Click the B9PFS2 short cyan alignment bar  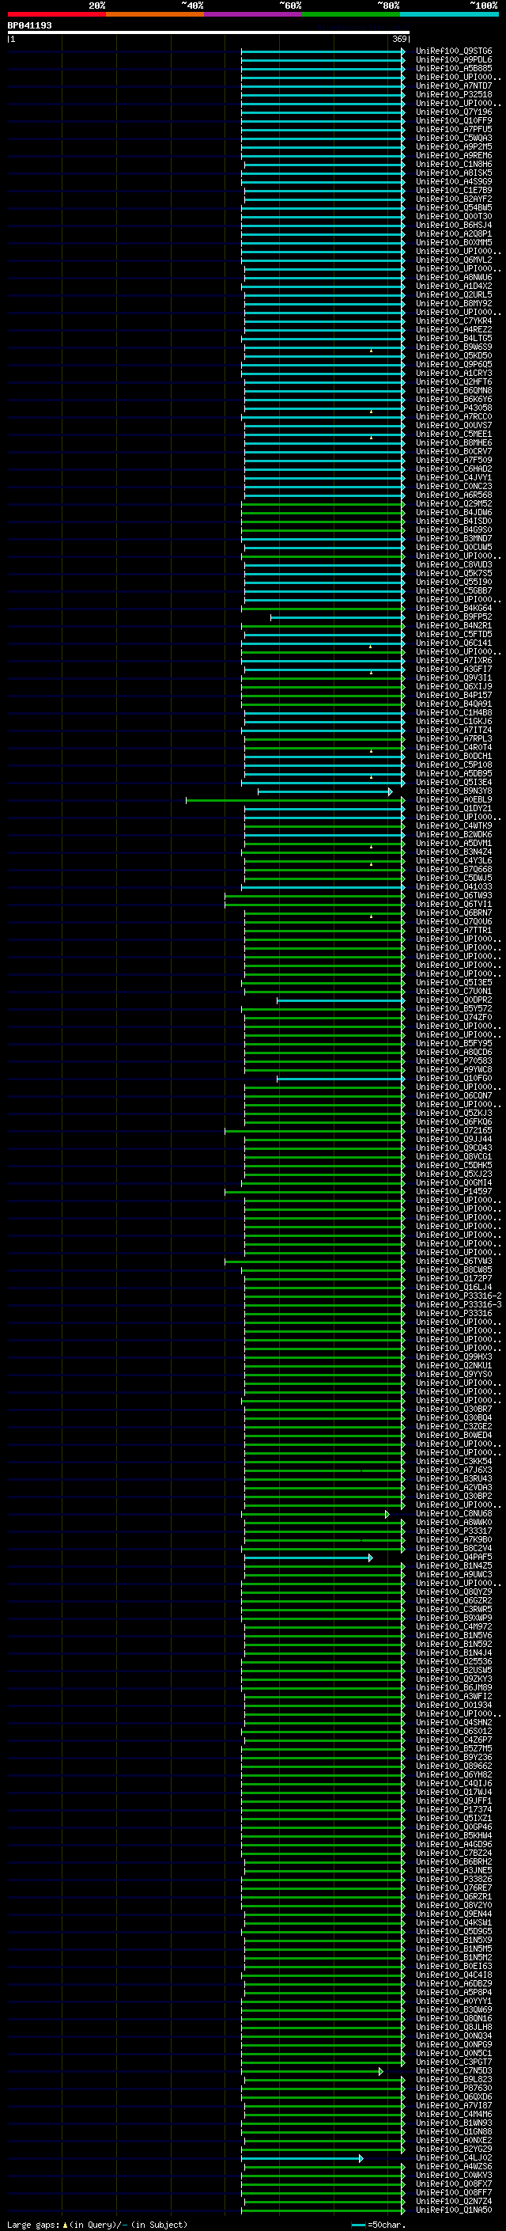click(x=338, y=617)
